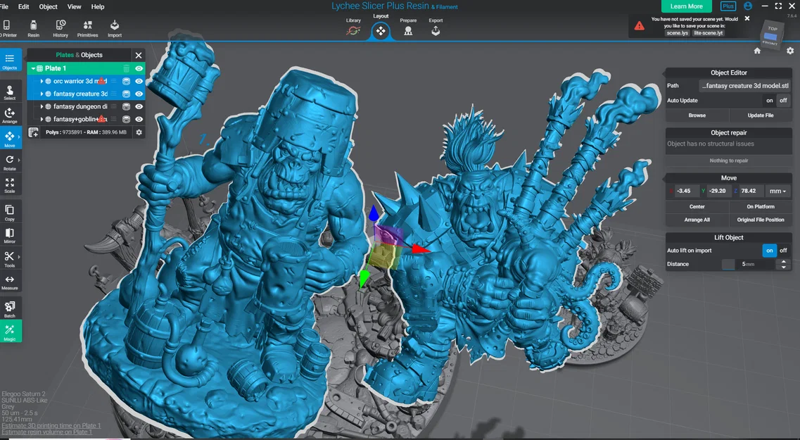800x440 pixels.
Task: Open Plates & Objects panel settings gear
Action: pos(139,132)
